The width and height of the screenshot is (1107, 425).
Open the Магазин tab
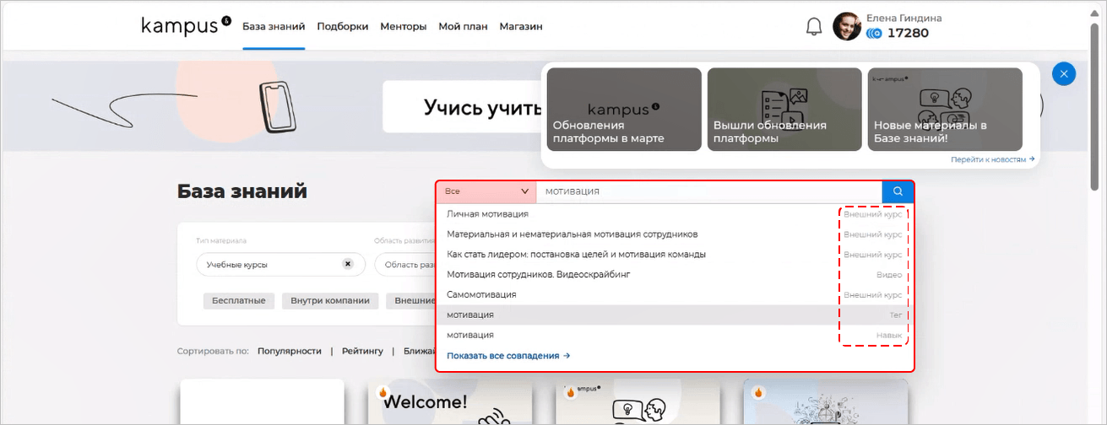521,26
